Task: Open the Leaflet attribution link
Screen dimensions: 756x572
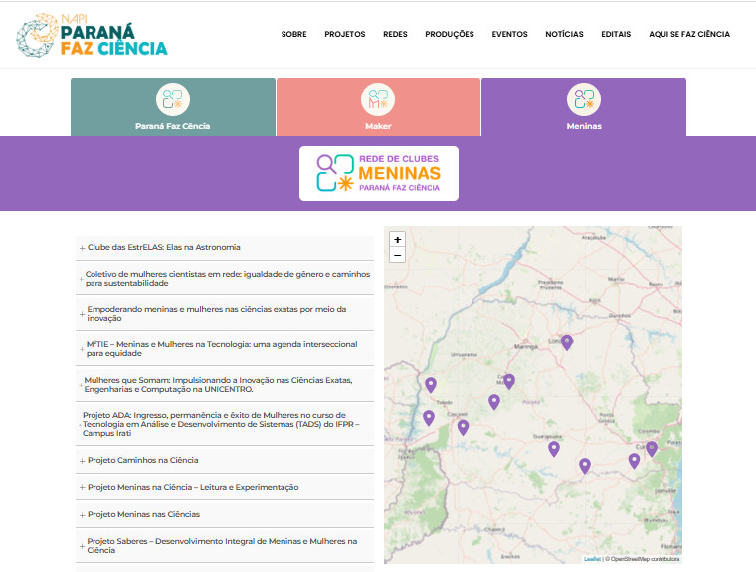Action: (x=591, y=559)
